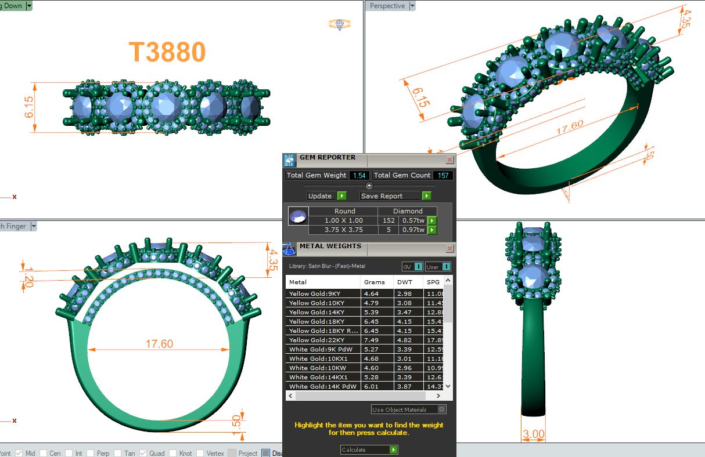The image size is (705, 457).
Task: Click the 0.97tw diamond weight cell
Action: pos(413,230)
